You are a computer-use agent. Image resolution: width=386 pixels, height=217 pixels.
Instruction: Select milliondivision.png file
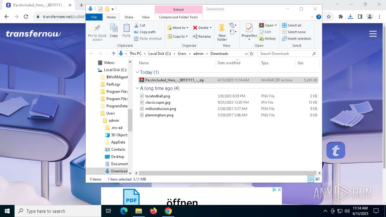coord(160,109)
